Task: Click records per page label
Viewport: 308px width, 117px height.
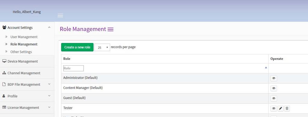Action: pyautogui.click(x=123, y=47)
